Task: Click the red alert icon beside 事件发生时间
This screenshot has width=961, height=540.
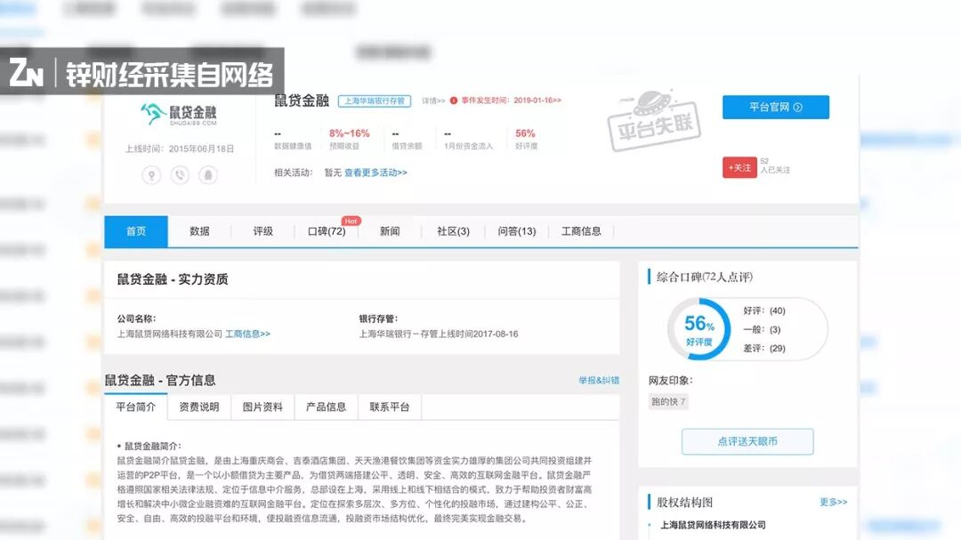Action: pos(454,101)
